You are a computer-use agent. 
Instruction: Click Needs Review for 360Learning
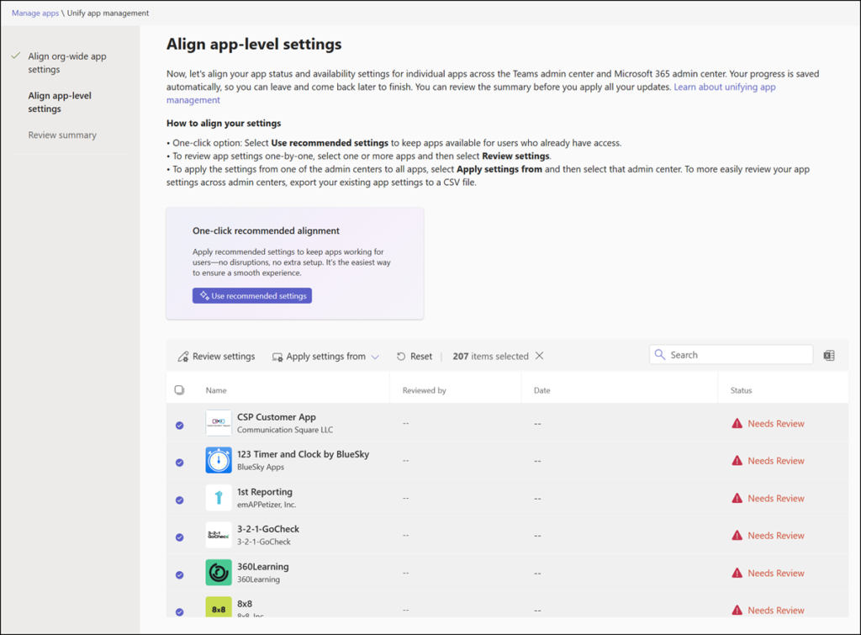click(776, 573)
